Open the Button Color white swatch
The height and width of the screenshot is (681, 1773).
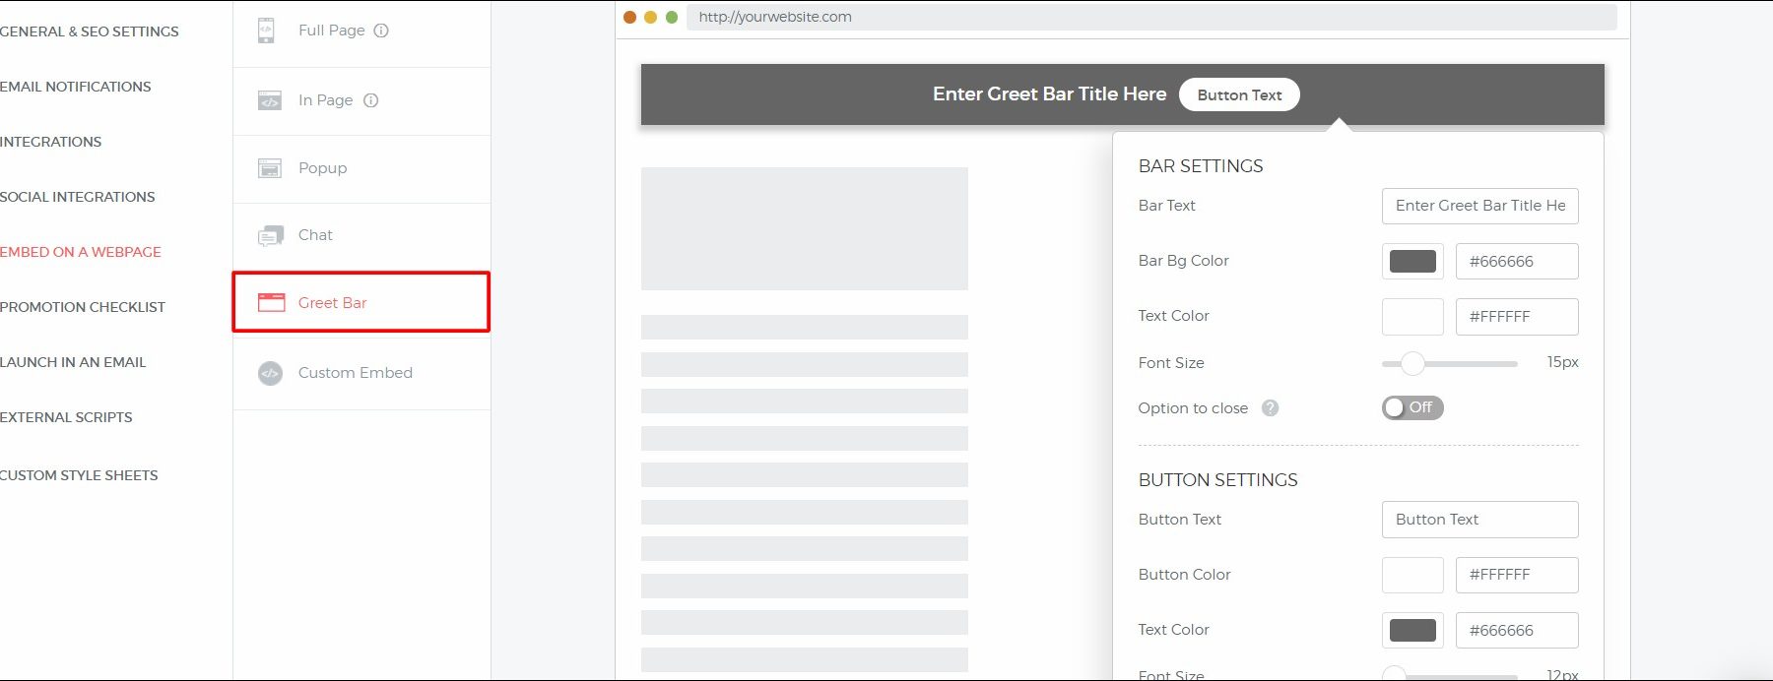1412,575
